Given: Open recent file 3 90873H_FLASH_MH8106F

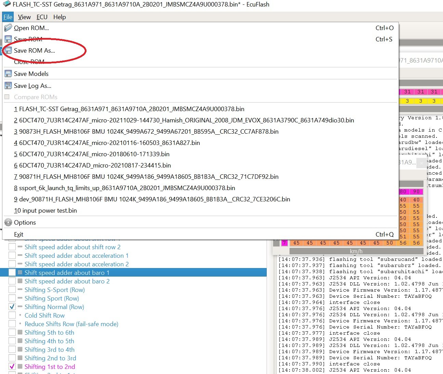Looking at the screenshot, I should tap(200, 131).
